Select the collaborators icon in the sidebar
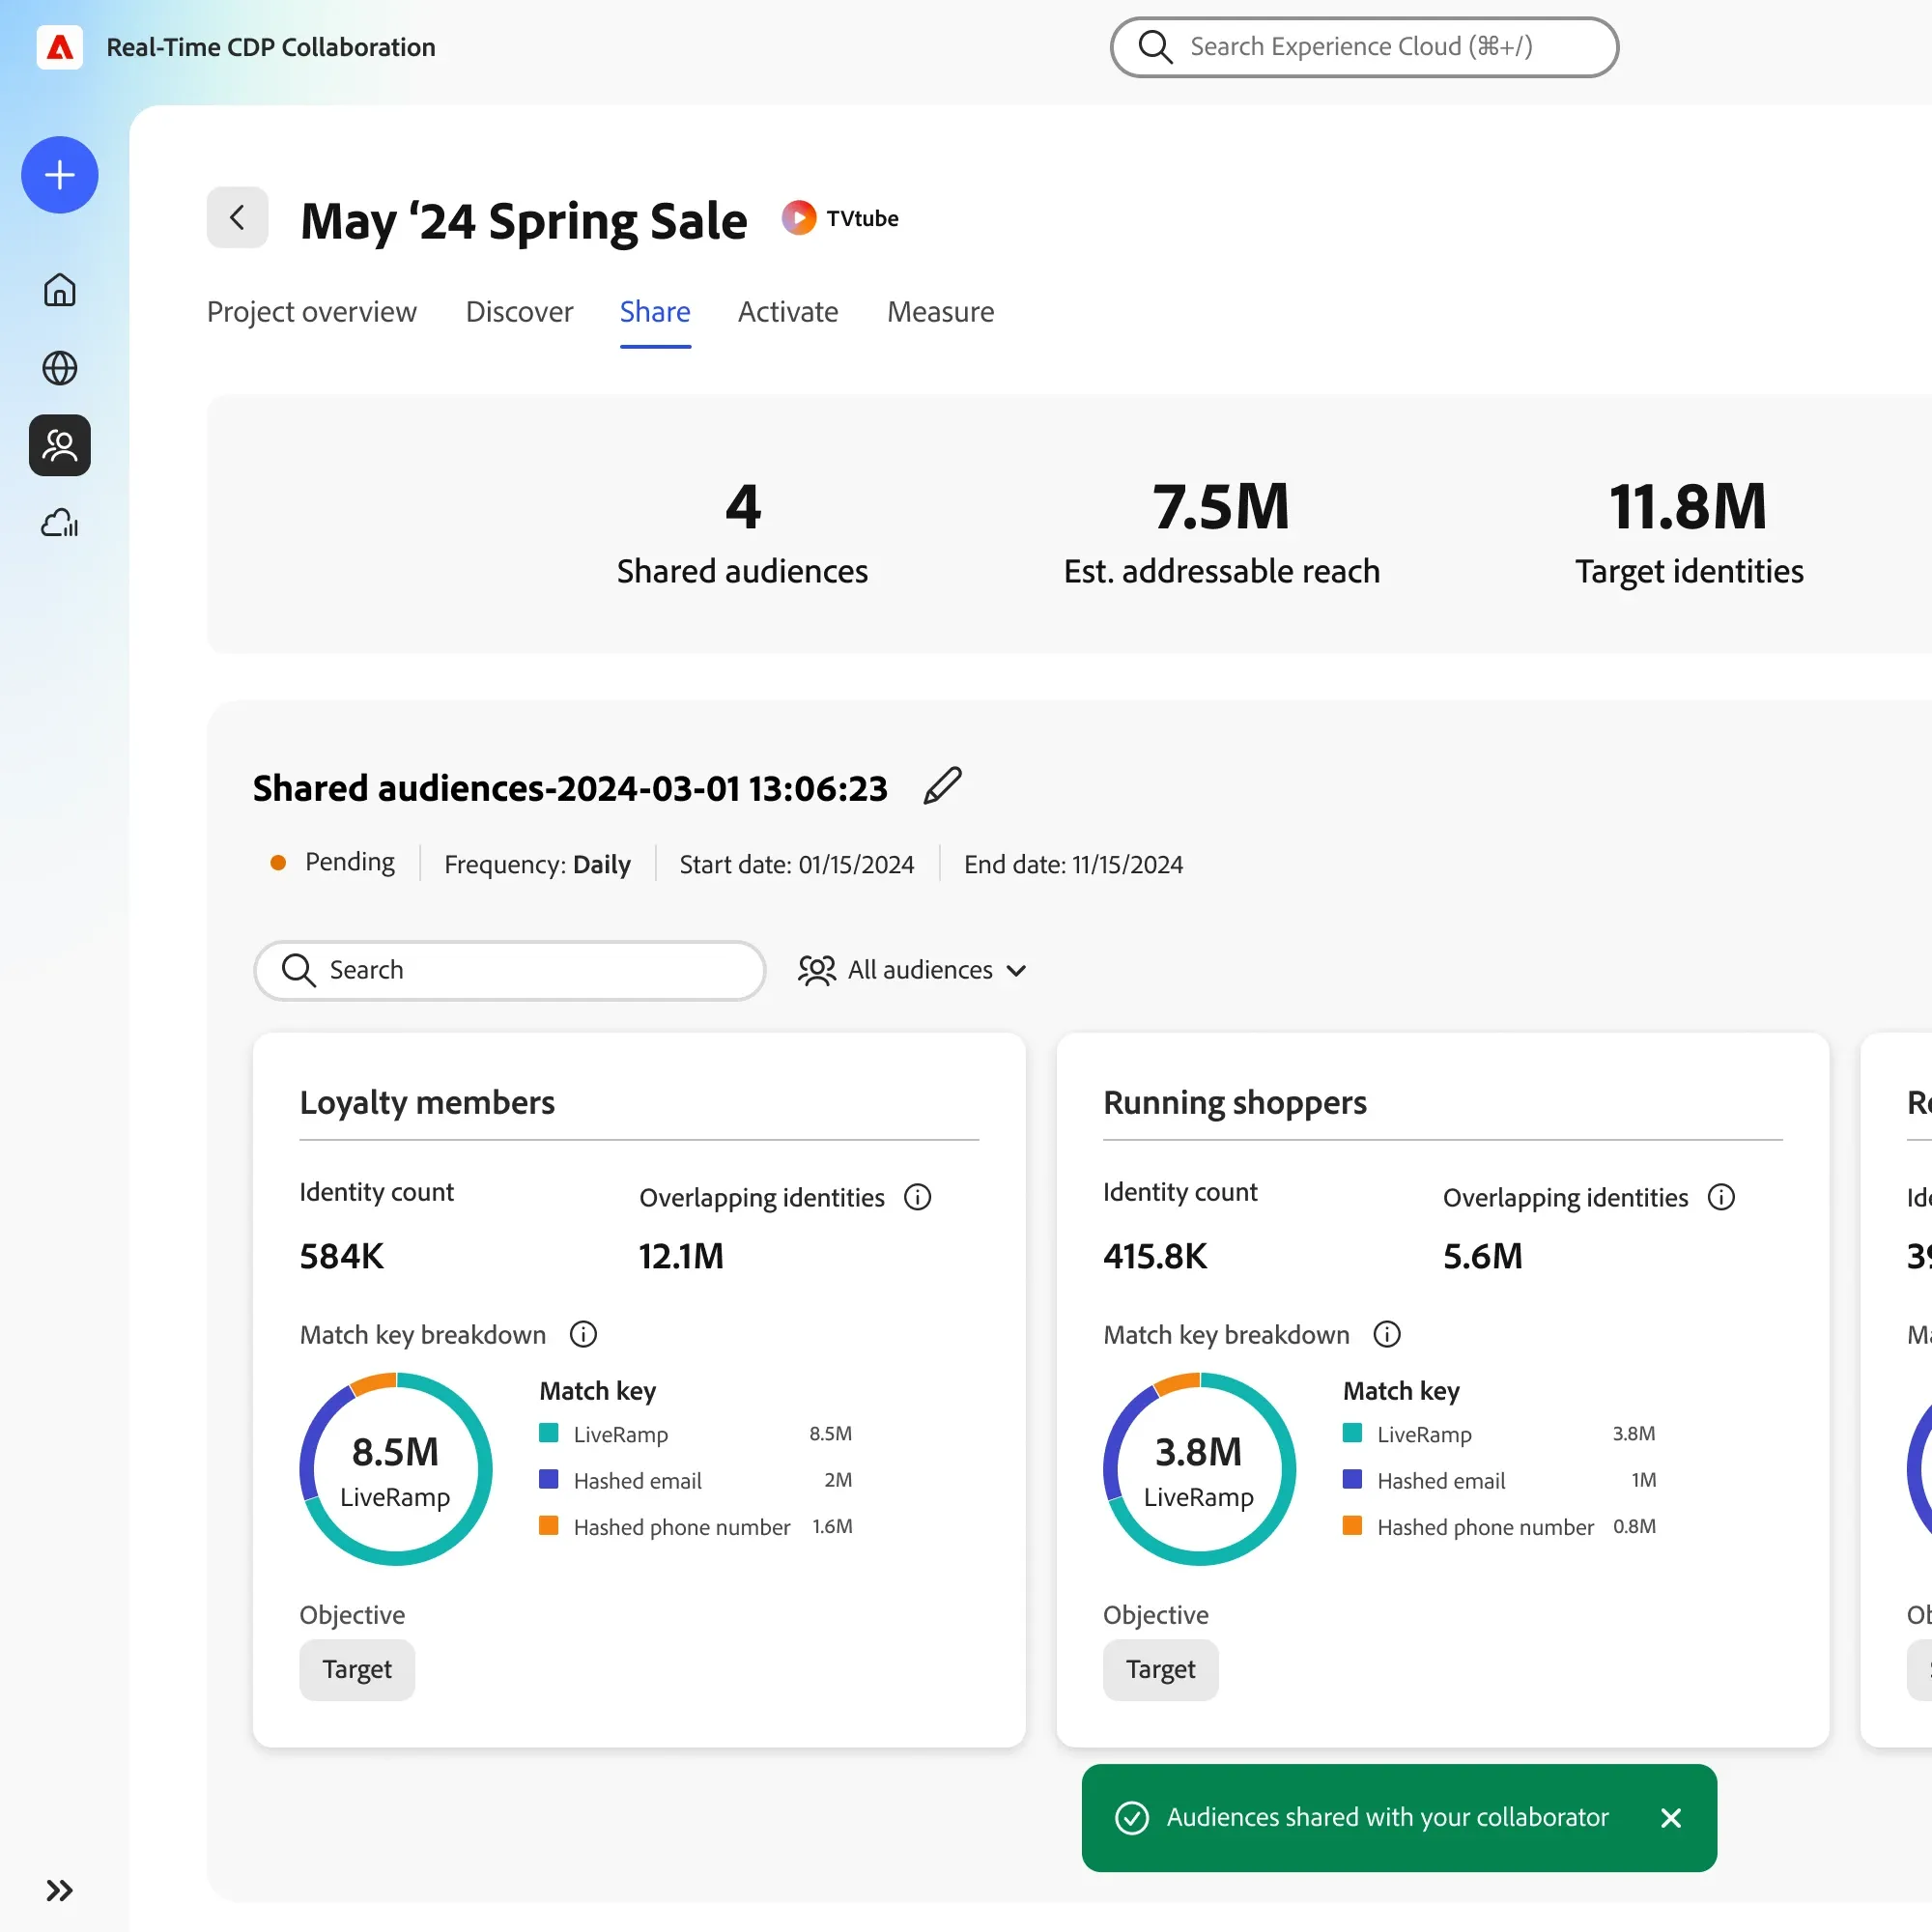 [59, 445]
